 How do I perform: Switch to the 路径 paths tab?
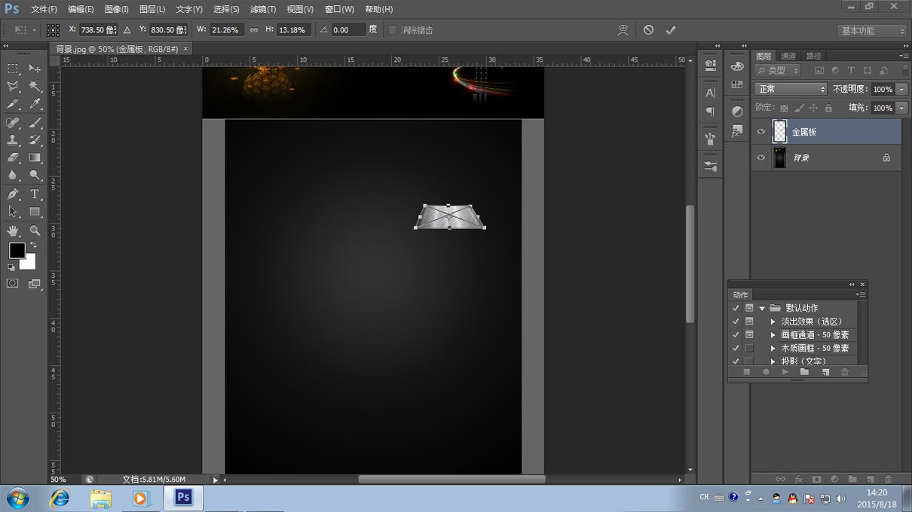(x=814, y=56)
